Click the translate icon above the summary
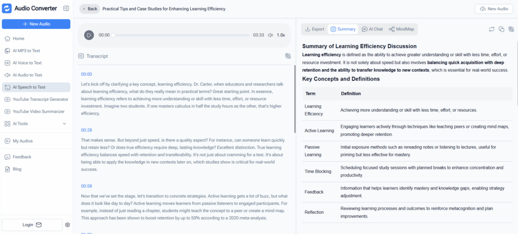518x234 pixels. (x=511, y=29)
